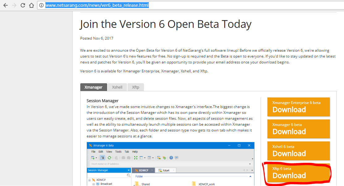This screenshot has height=186, width=344.
Task: Switch to the Xftp tab
Action: pyautogui.click(x=136, y=87)
